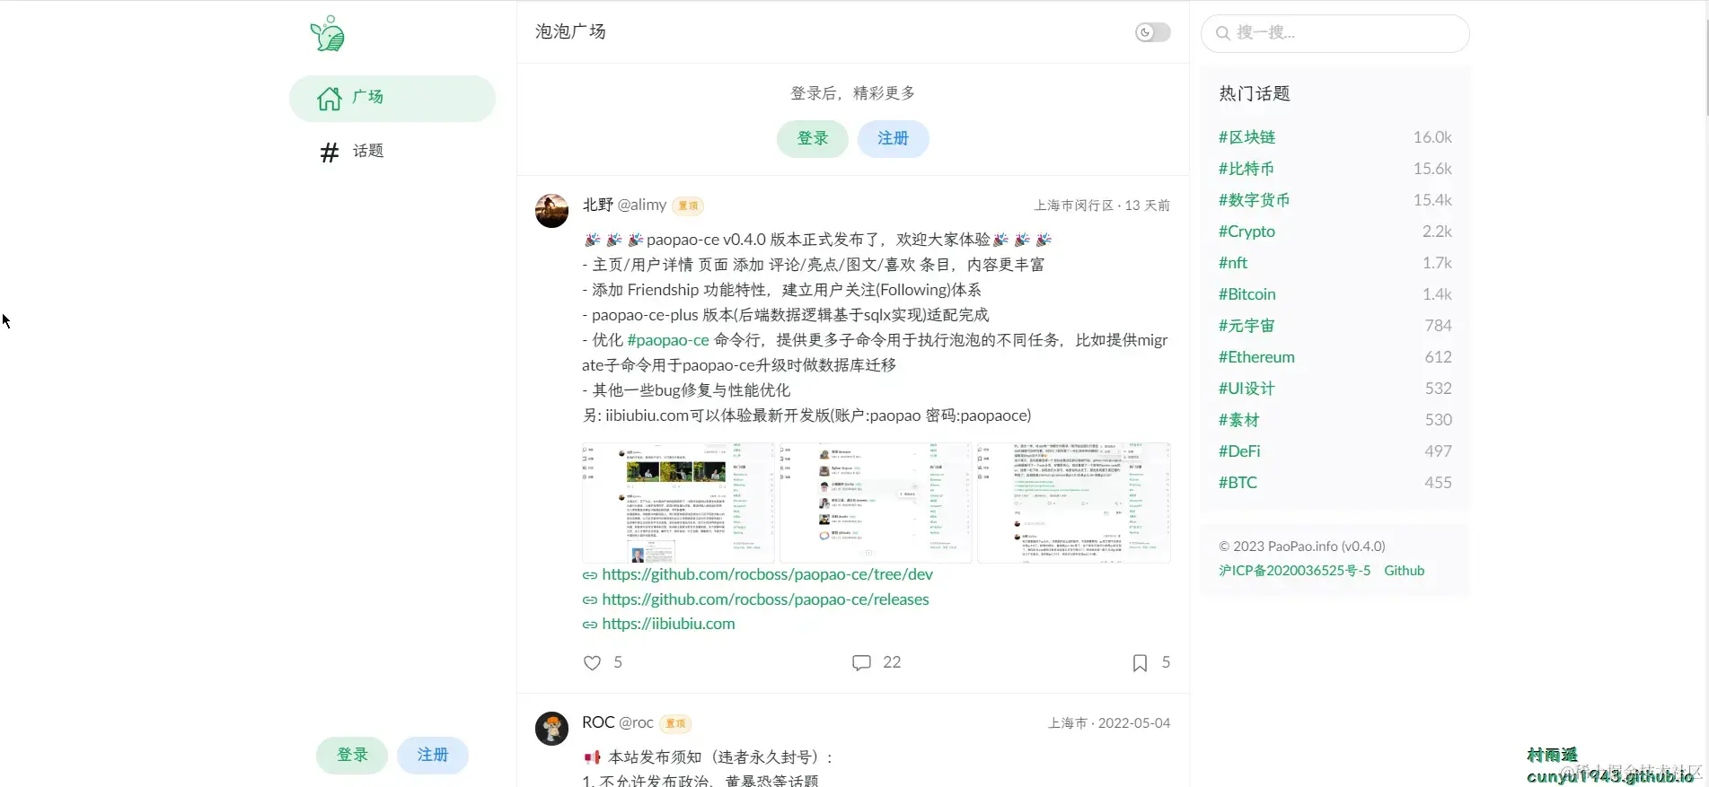Open the #UI设计 hot topic
This screenshot has width=1709, height=787.
1247,389
